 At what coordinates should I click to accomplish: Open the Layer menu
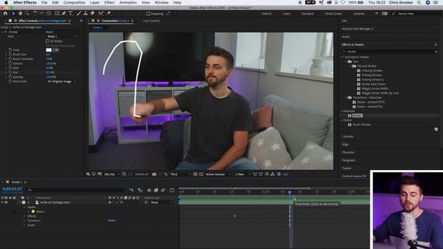tap(95, 3)
